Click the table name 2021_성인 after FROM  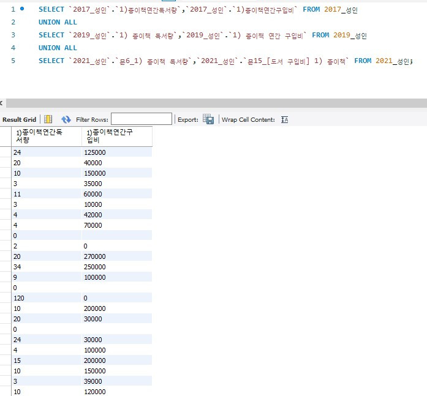pos(393,61)
